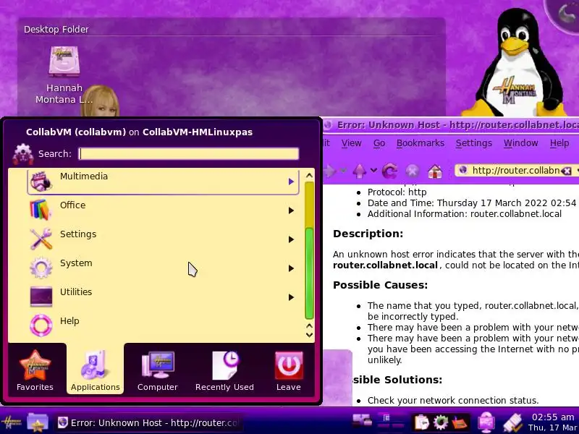Viewport: 579px width, 434px height.
Task: Click the Multimedia headphones icon
Action: tap(41, 181)
